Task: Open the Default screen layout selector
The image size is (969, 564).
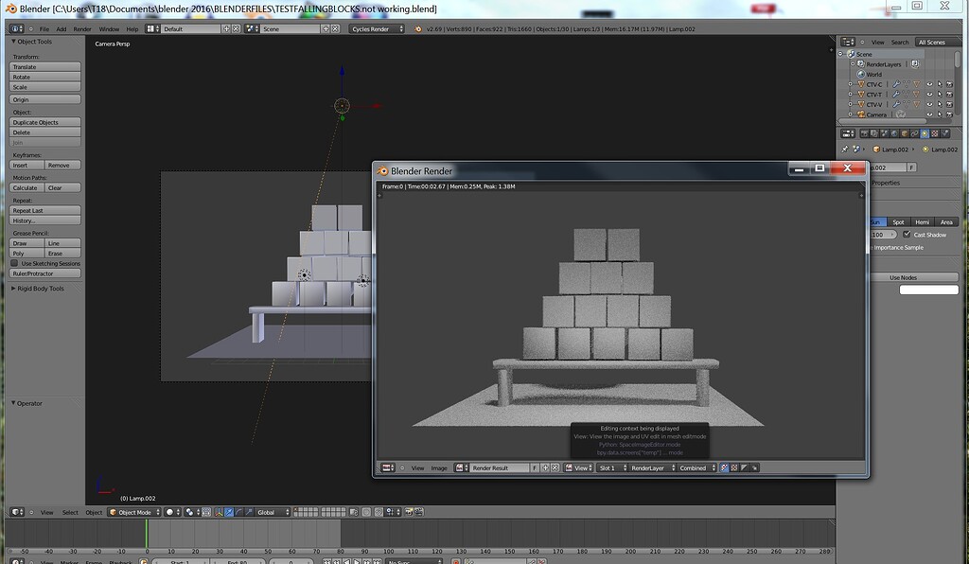Action: pyautogui.click(x=191, y=29)
